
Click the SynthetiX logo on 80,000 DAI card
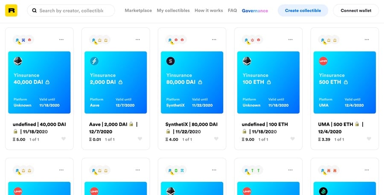[171, 61]
